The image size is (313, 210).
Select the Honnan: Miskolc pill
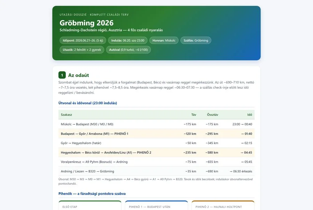point(164,40)
